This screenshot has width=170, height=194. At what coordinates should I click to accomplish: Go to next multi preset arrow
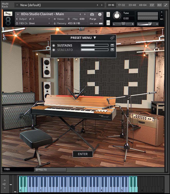point(102,5)
